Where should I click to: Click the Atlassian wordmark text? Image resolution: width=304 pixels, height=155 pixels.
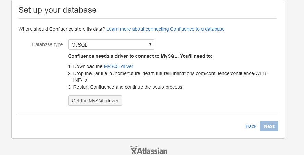point(152,151)
